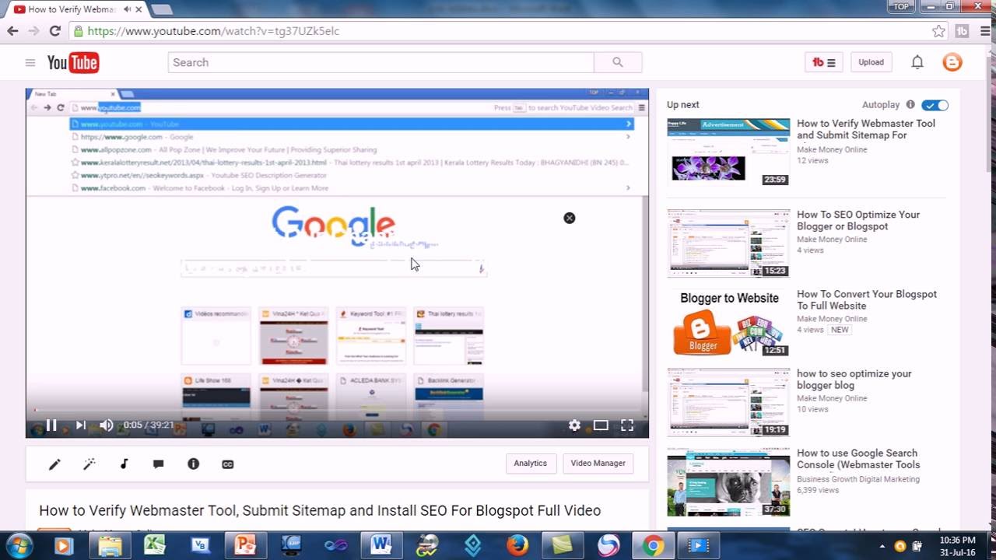The image size is (996, 560).
Task: Open the 19:19 video thumbnail
Action: (x=728, y=402)
